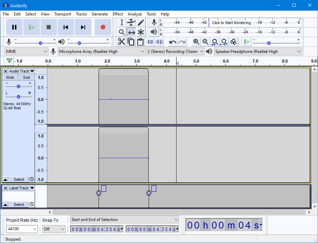Mute the Audio Track
The image size is (318, 243).
click(10, 77)
